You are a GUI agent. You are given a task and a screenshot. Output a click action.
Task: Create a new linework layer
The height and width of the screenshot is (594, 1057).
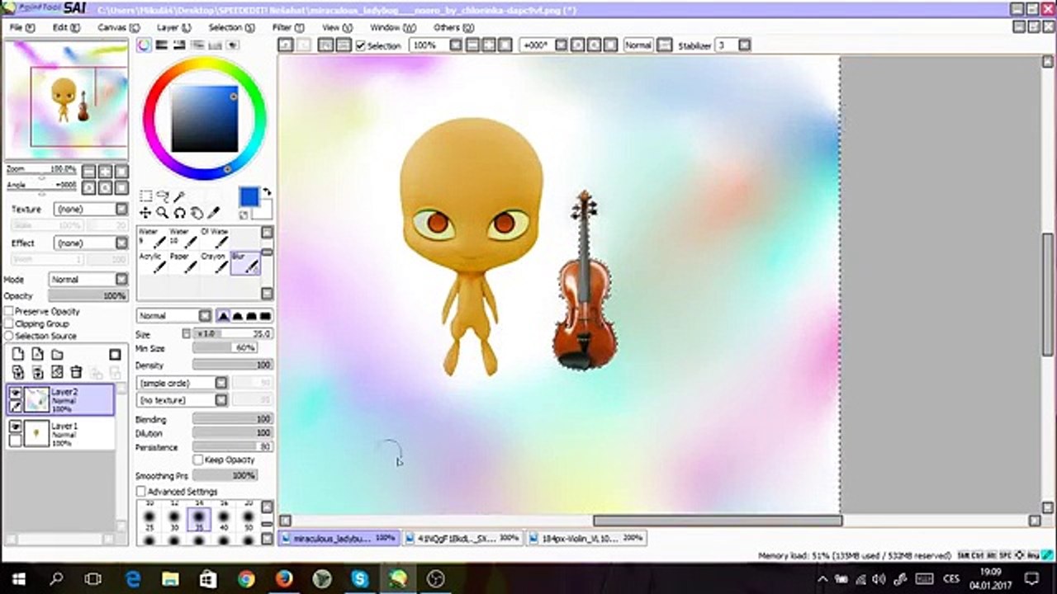pos(37,354)
